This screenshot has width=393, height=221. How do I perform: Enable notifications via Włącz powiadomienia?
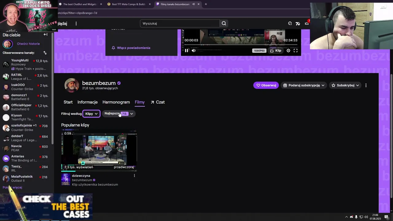coord(131,48)
